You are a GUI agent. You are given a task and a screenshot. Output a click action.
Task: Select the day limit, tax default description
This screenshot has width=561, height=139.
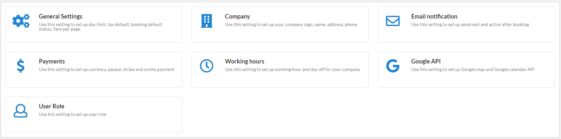[100, 27]
